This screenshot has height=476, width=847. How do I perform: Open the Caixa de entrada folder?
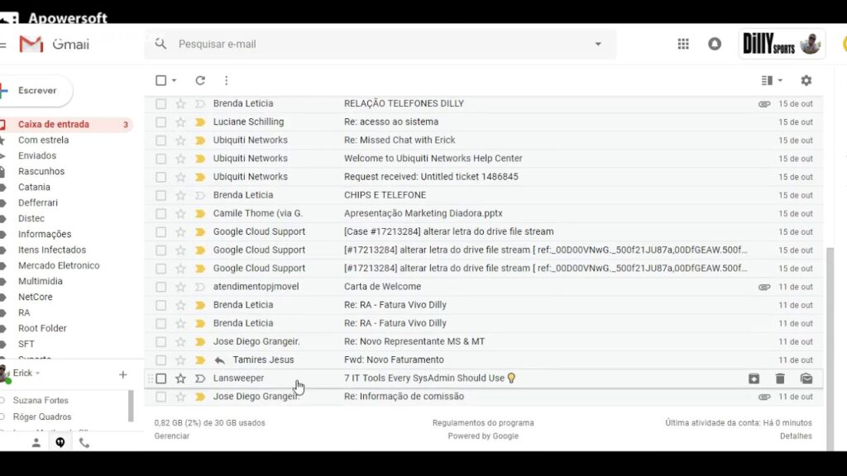point(66,124)
